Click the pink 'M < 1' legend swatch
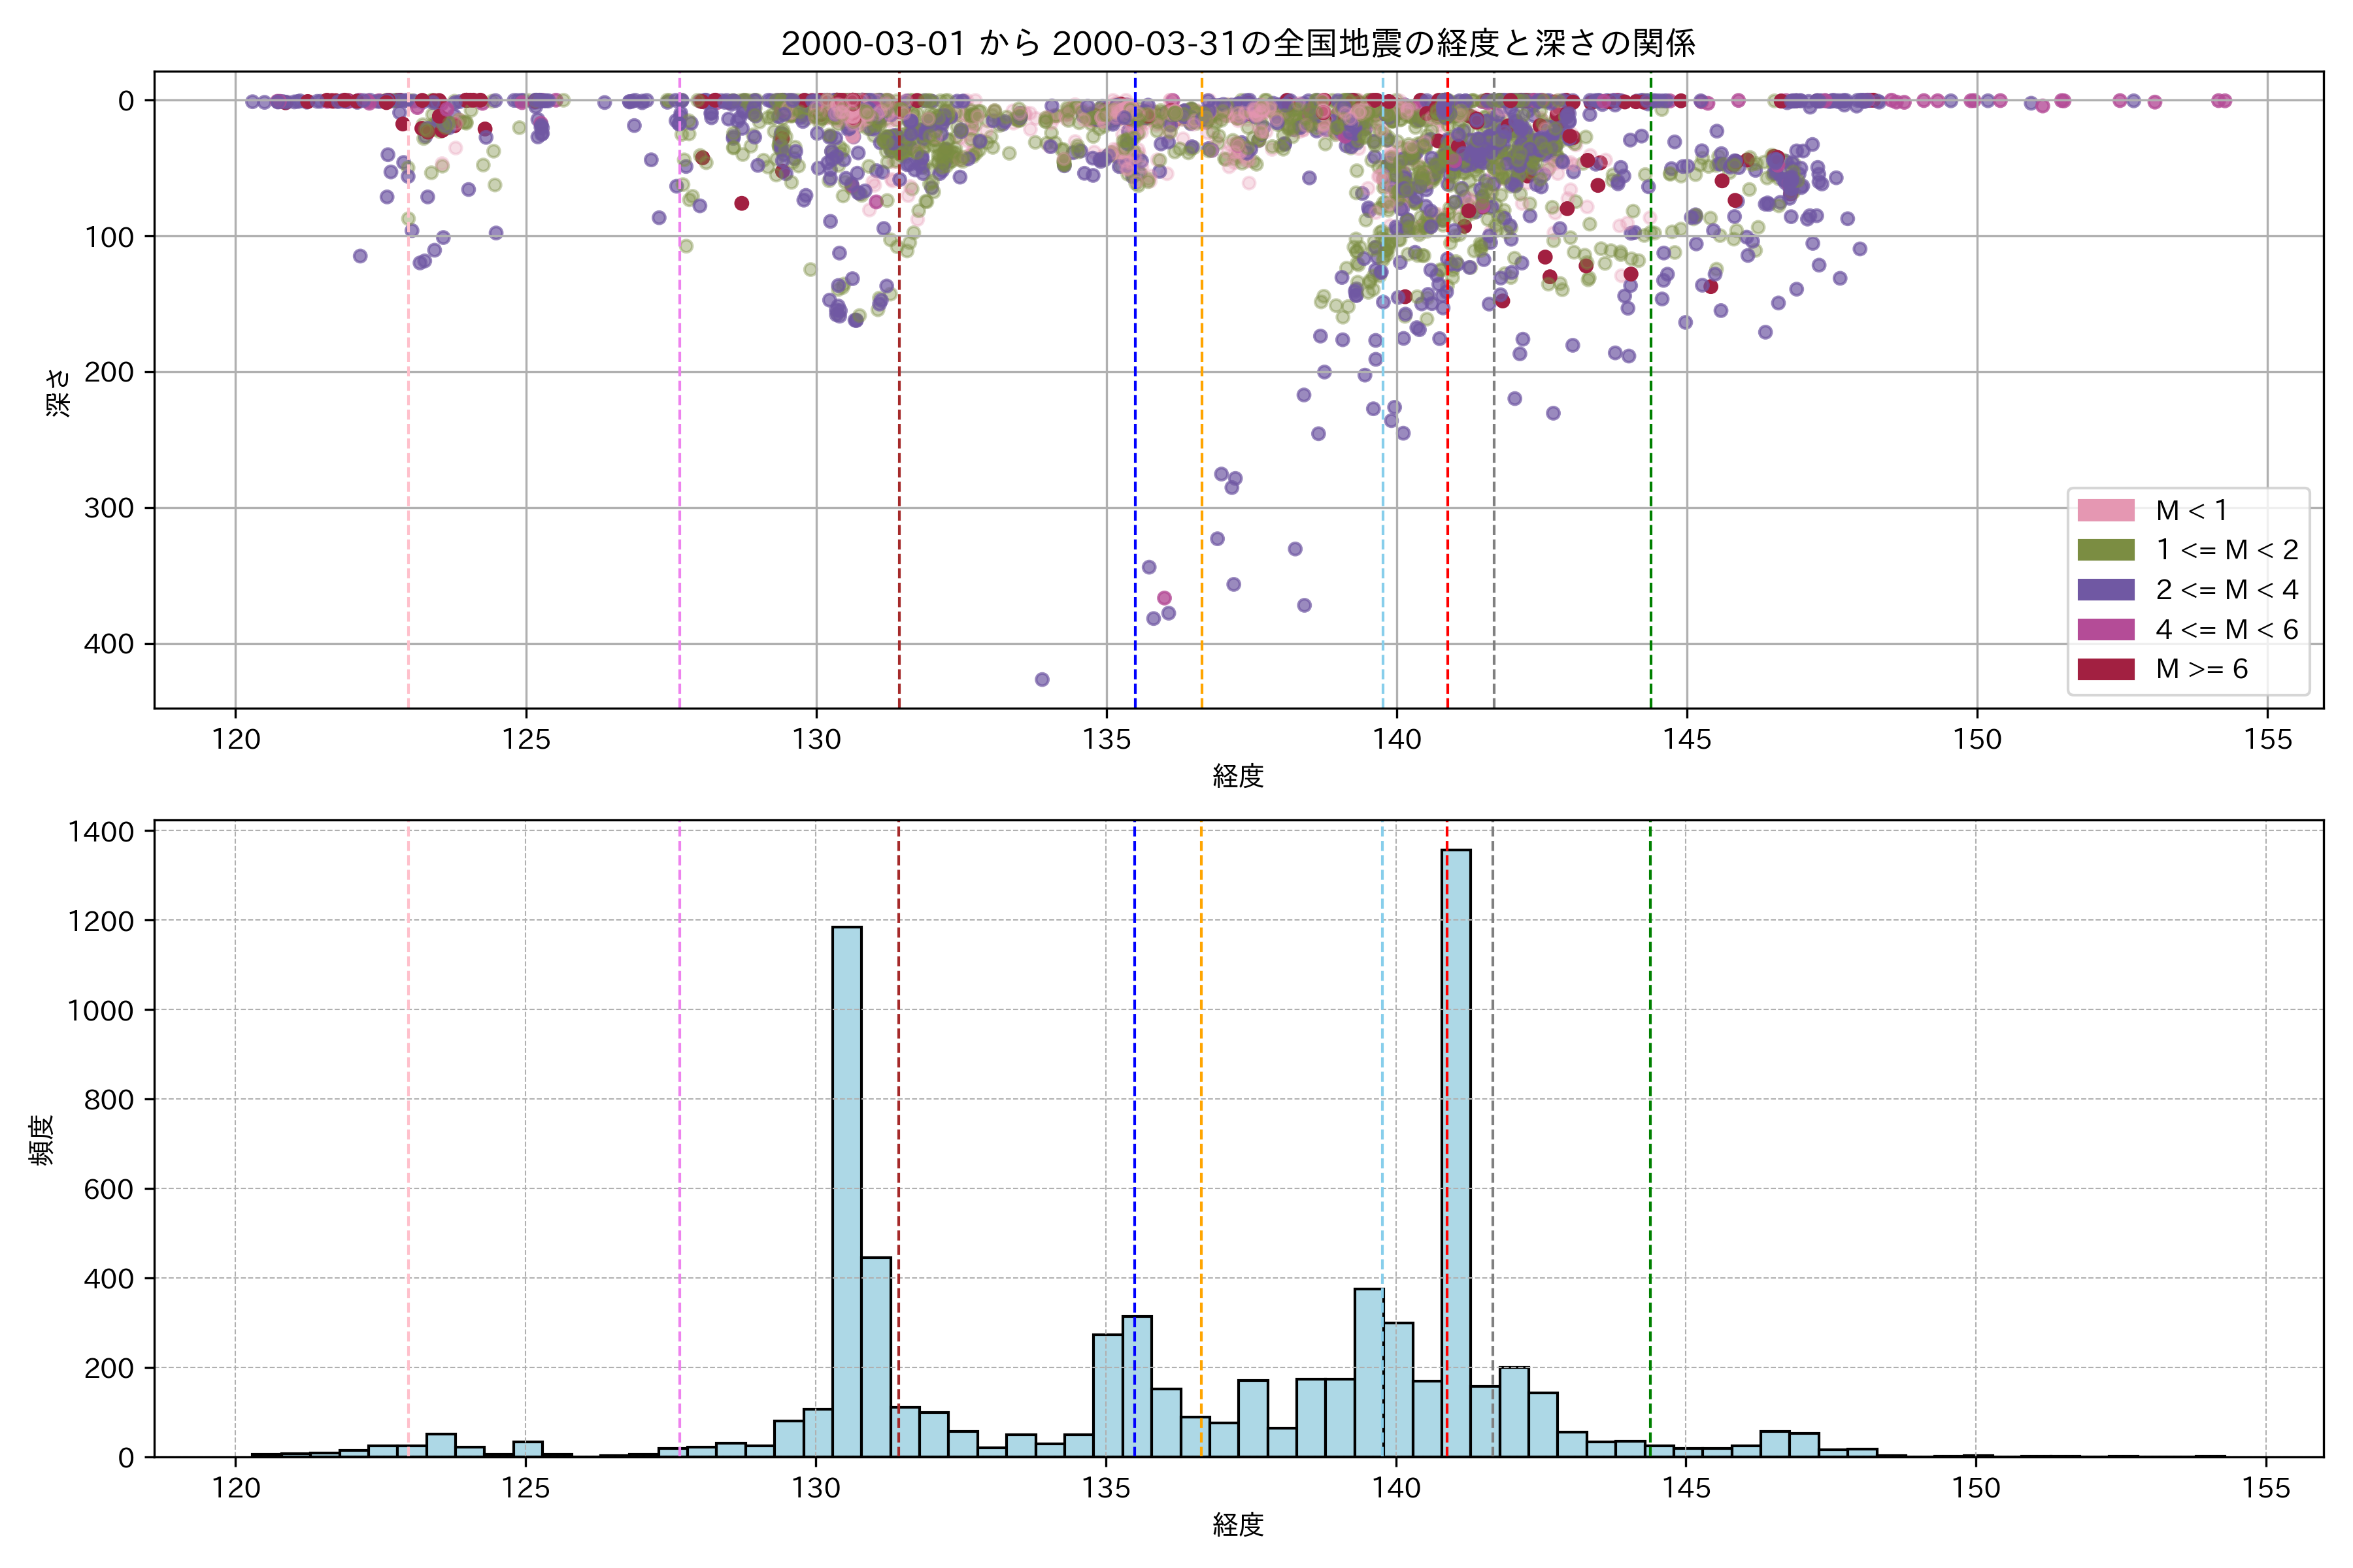Screen dimensions: 2353x1568 tap(2105, 510)
